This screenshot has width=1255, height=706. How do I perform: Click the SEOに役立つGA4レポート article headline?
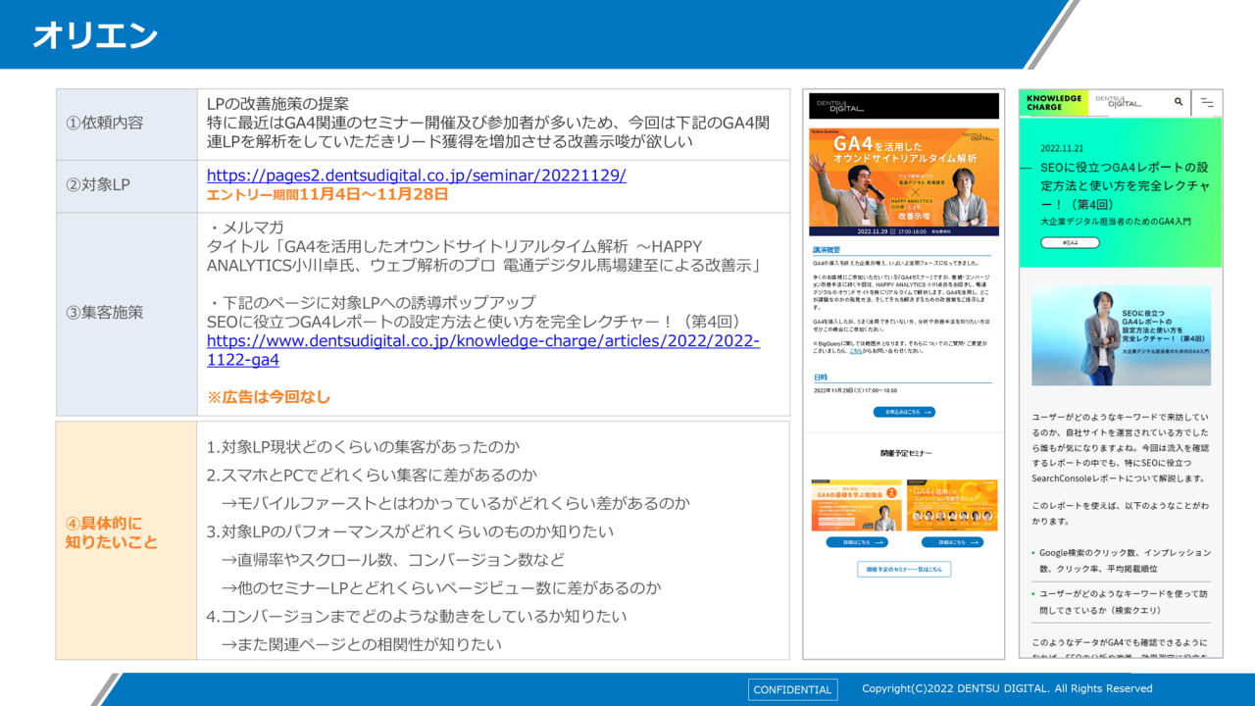[1125, 185]
